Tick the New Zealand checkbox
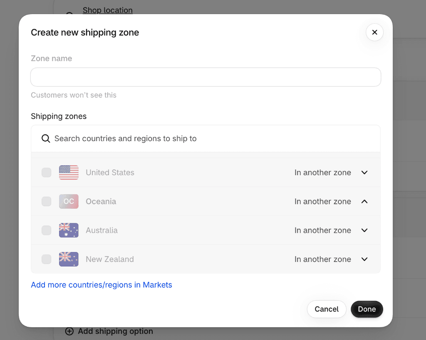The width and height of the screenshot is (426, 340). (x=47, y=259)
